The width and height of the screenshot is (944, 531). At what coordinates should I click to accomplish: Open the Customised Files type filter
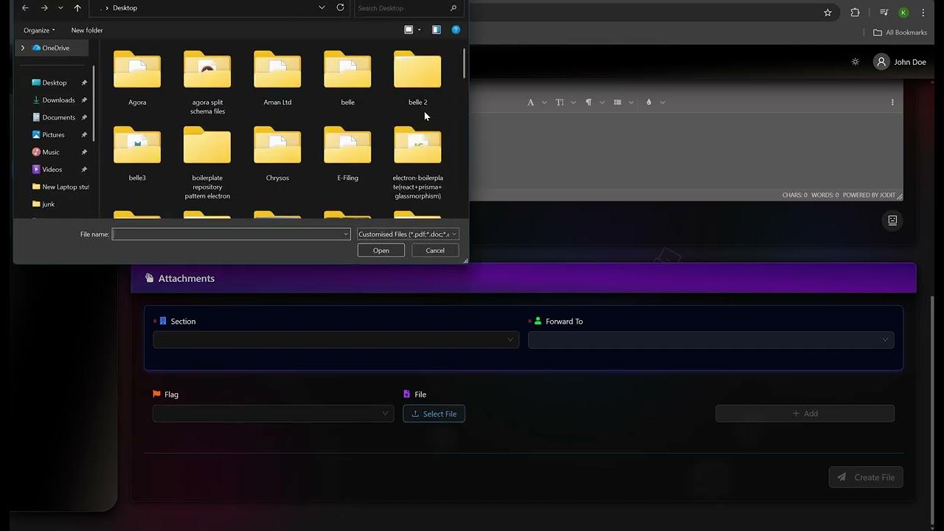tap(408, 234)
